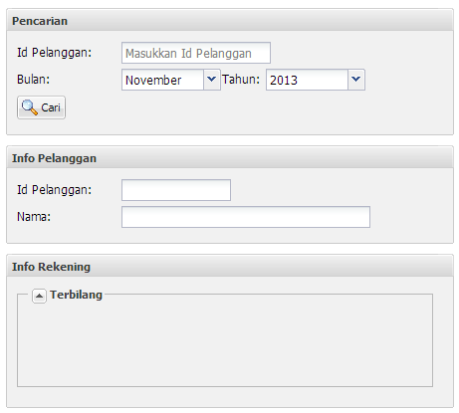This screenshot has width=459, height=413.
Task: Click the Pencarian panel header
Action: point(230,21)
